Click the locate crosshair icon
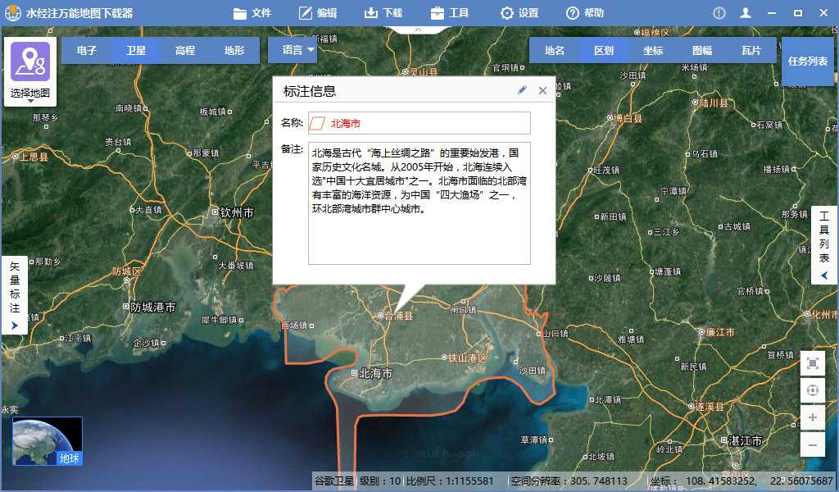The width and height of the screenshot is (839, 492). pos(812,390)
